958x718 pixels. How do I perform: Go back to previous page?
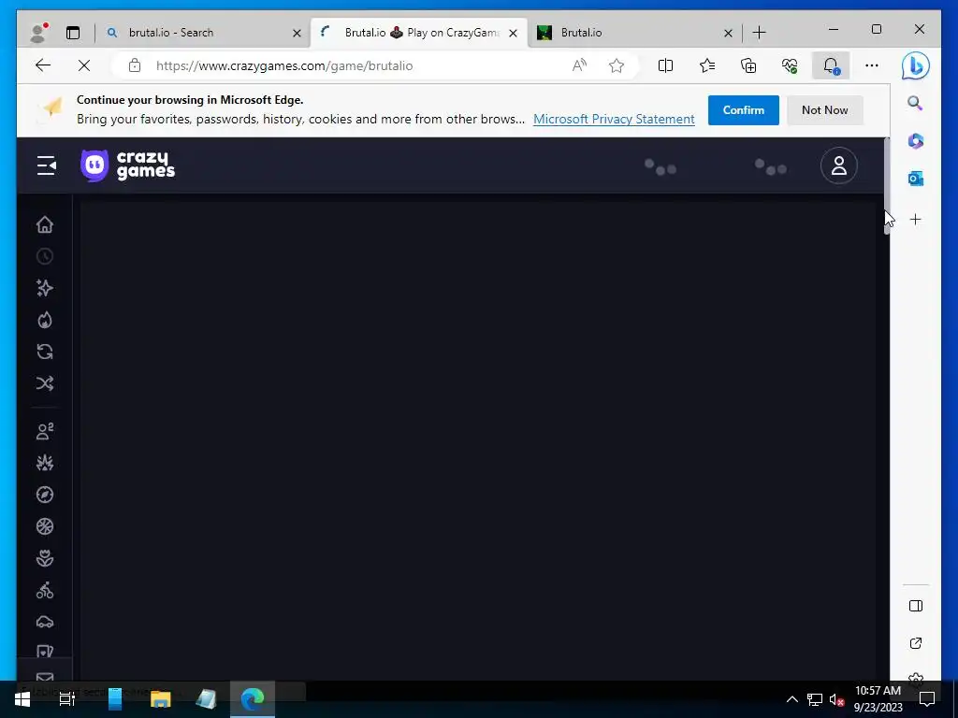pos(43,65)
